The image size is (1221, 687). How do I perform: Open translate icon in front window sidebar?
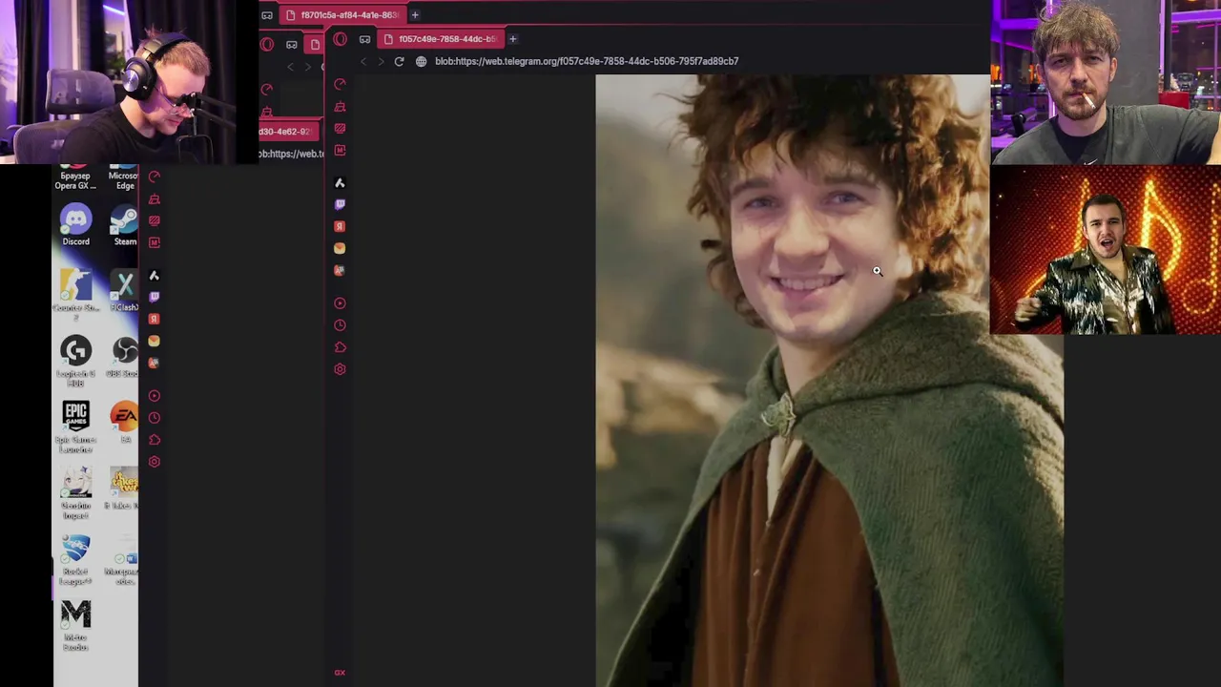coord(340,270)
